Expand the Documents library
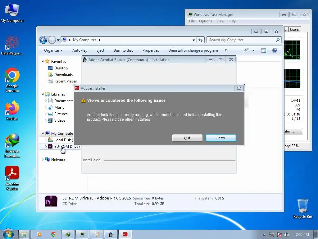Screen dimensions: 318x239 click(x=46, y=101)
